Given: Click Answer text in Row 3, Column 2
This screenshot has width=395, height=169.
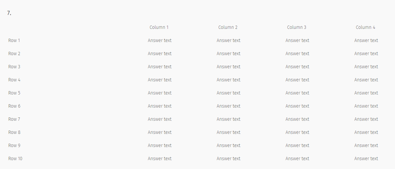Looking at the screenshot, I should click(229, 66).
